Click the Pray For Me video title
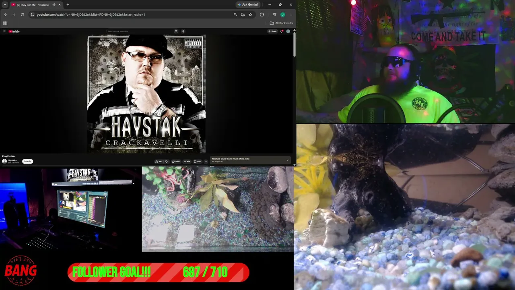The image size is (515, 290). tap(8, 156)
